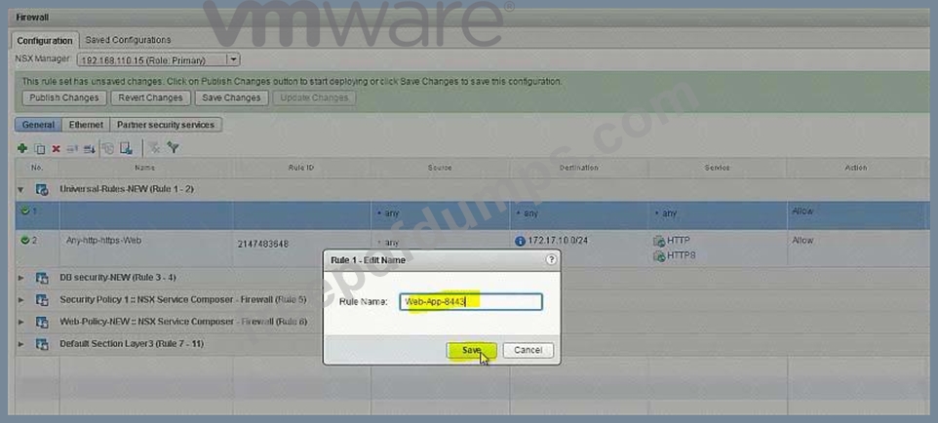Click the rule name Any-http-https-Web
The image size is (938, 423).
coord(104,241)
